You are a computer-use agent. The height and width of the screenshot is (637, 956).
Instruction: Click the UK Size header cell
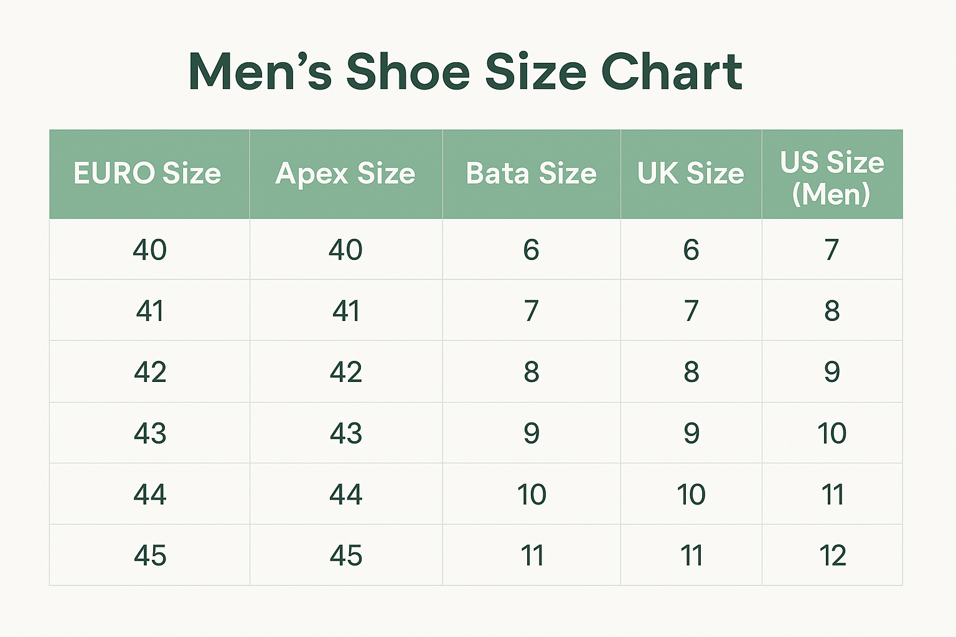(x=691, y=174)
